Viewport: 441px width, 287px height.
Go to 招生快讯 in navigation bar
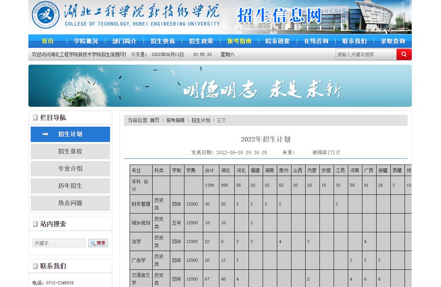pyautogui.click(x=163, y=41)
